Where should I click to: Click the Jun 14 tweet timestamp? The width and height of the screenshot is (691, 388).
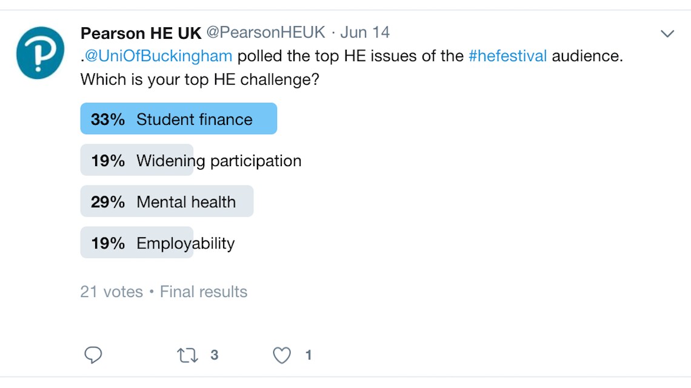tap(365, 33)
